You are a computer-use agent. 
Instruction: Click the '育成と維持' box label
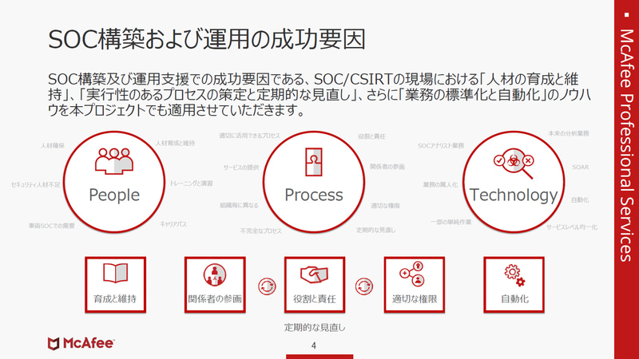coord(115,298)
